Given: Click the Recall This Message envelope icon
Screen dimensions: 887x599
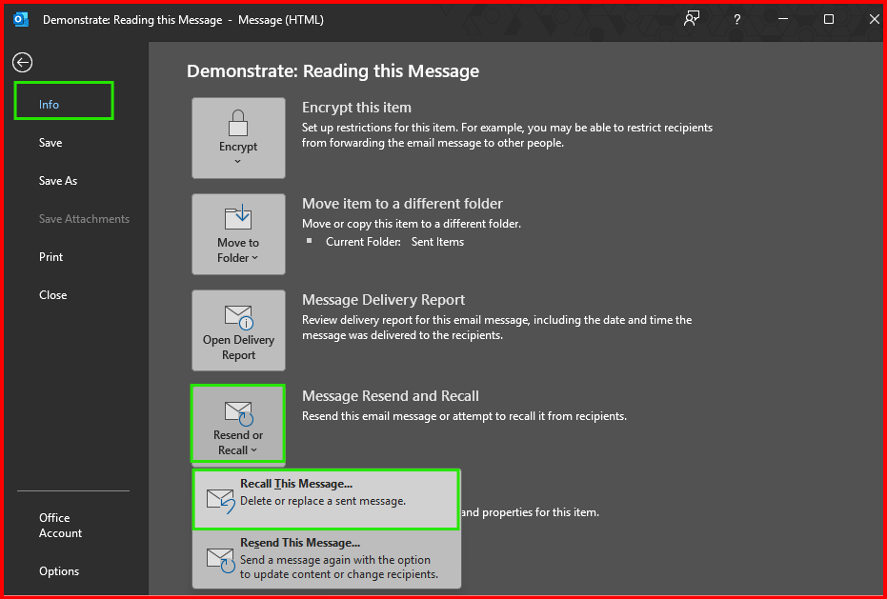Looking at the screenshot, I should pyautogui.click(x=220, y=499).
